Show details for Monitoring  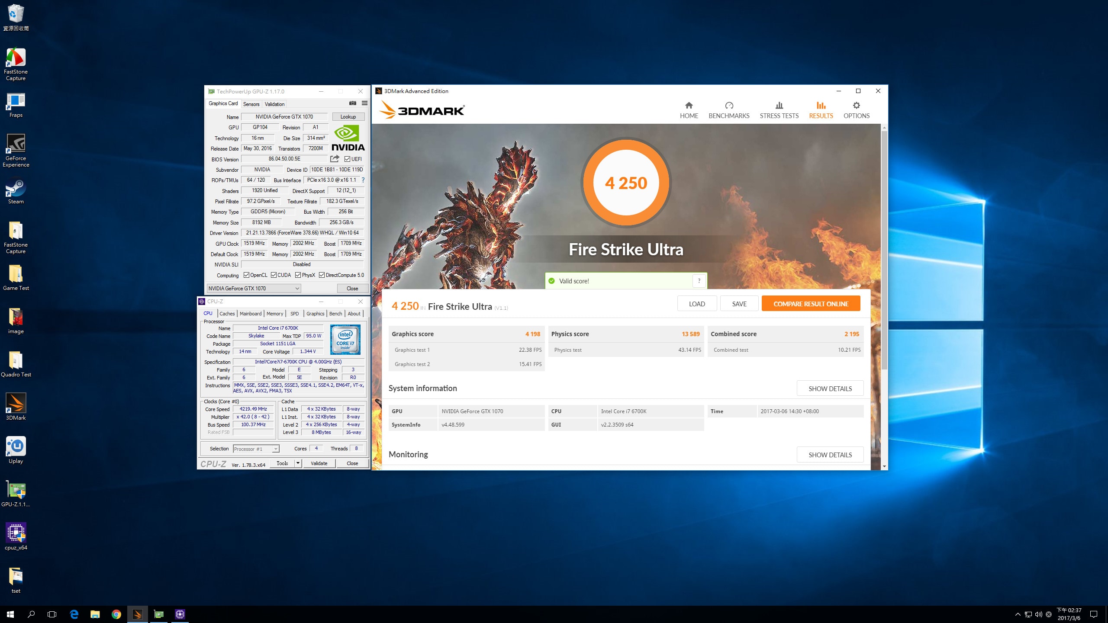[830, 455]
